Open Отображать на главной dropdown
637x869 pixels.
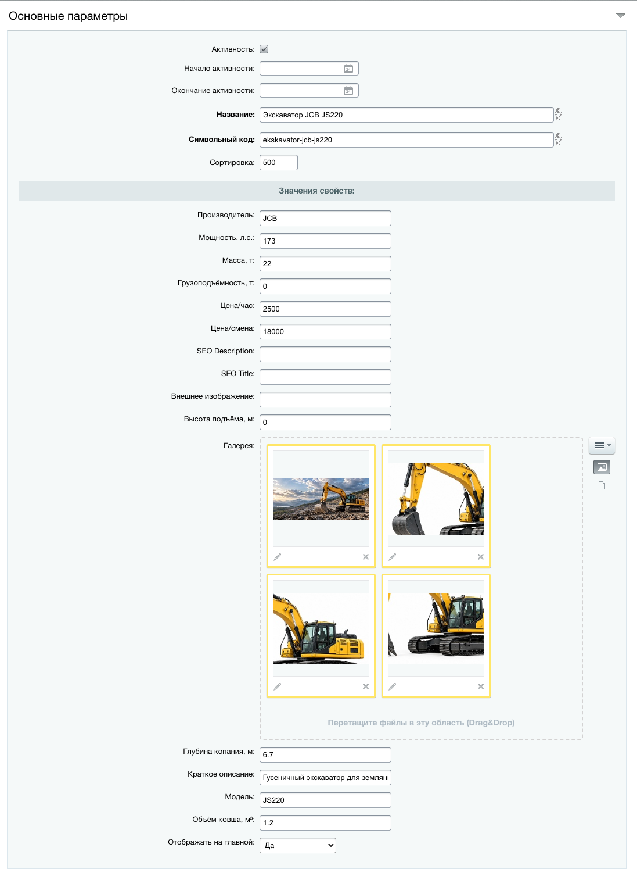pyautogui.click(x=298, y=845)
